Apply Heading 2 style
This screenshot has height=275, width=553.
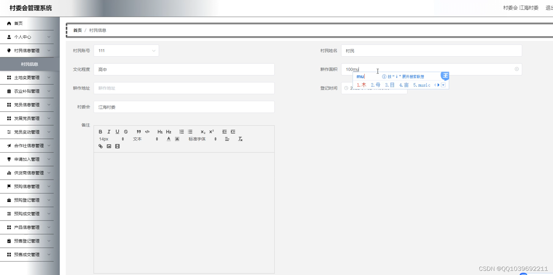coord(168,132)
